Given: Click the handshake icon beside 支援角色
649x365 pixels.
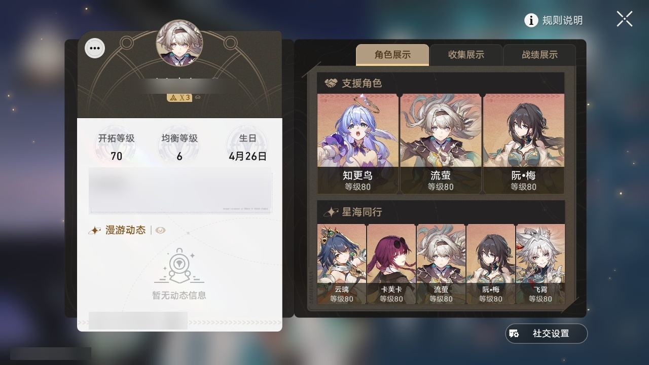Looking at the screenshot, I should point(331,83).
